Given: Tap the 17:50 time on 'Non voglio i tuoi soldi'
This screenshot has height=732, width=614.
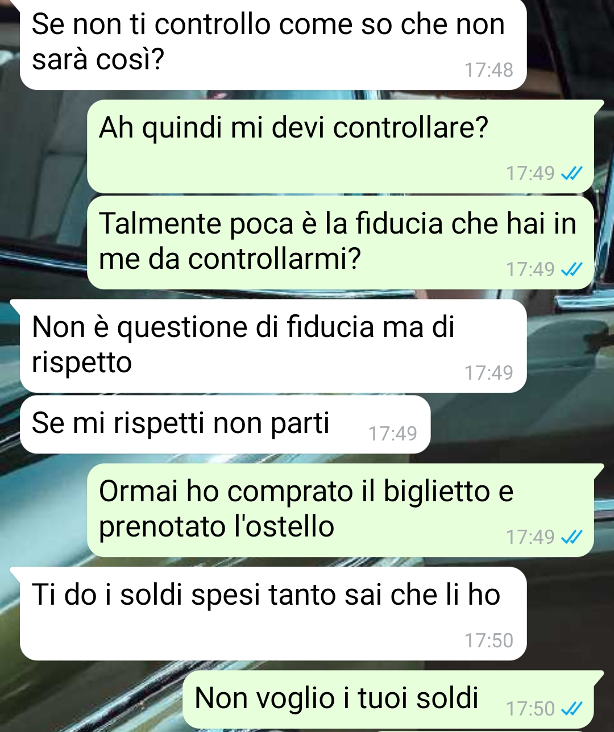Looking at the screenshot, I should (x=530, y=709).
